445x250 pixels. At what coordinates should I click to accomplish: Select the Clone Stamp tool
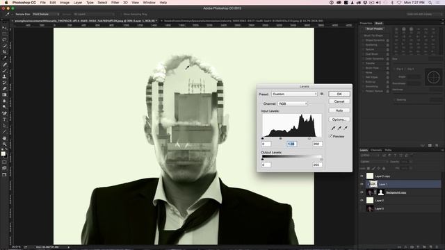click(4, 76)
